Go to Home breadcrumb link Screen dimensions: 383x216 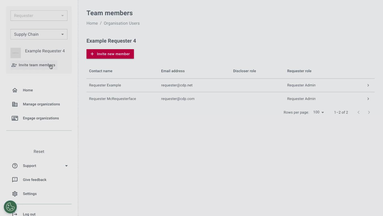(x=92, y=23)
